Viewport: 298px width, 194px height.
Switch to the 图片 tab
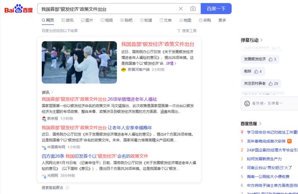click(x=87, y=20)
